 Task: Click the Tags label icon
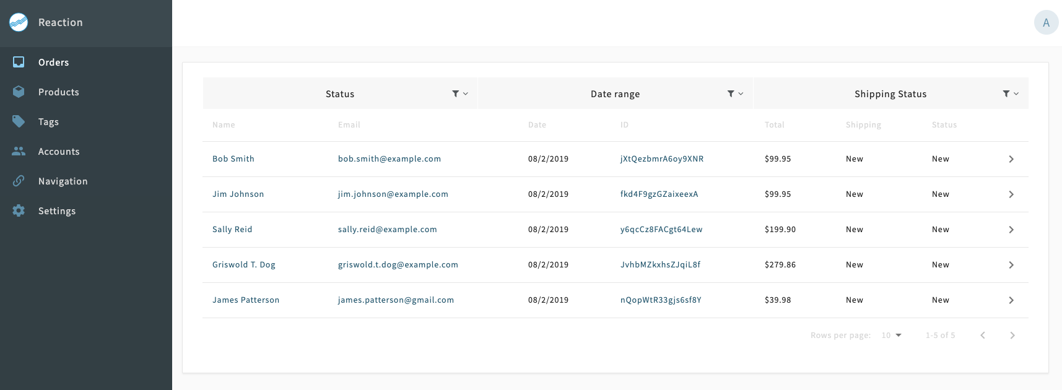pos(19,121)
